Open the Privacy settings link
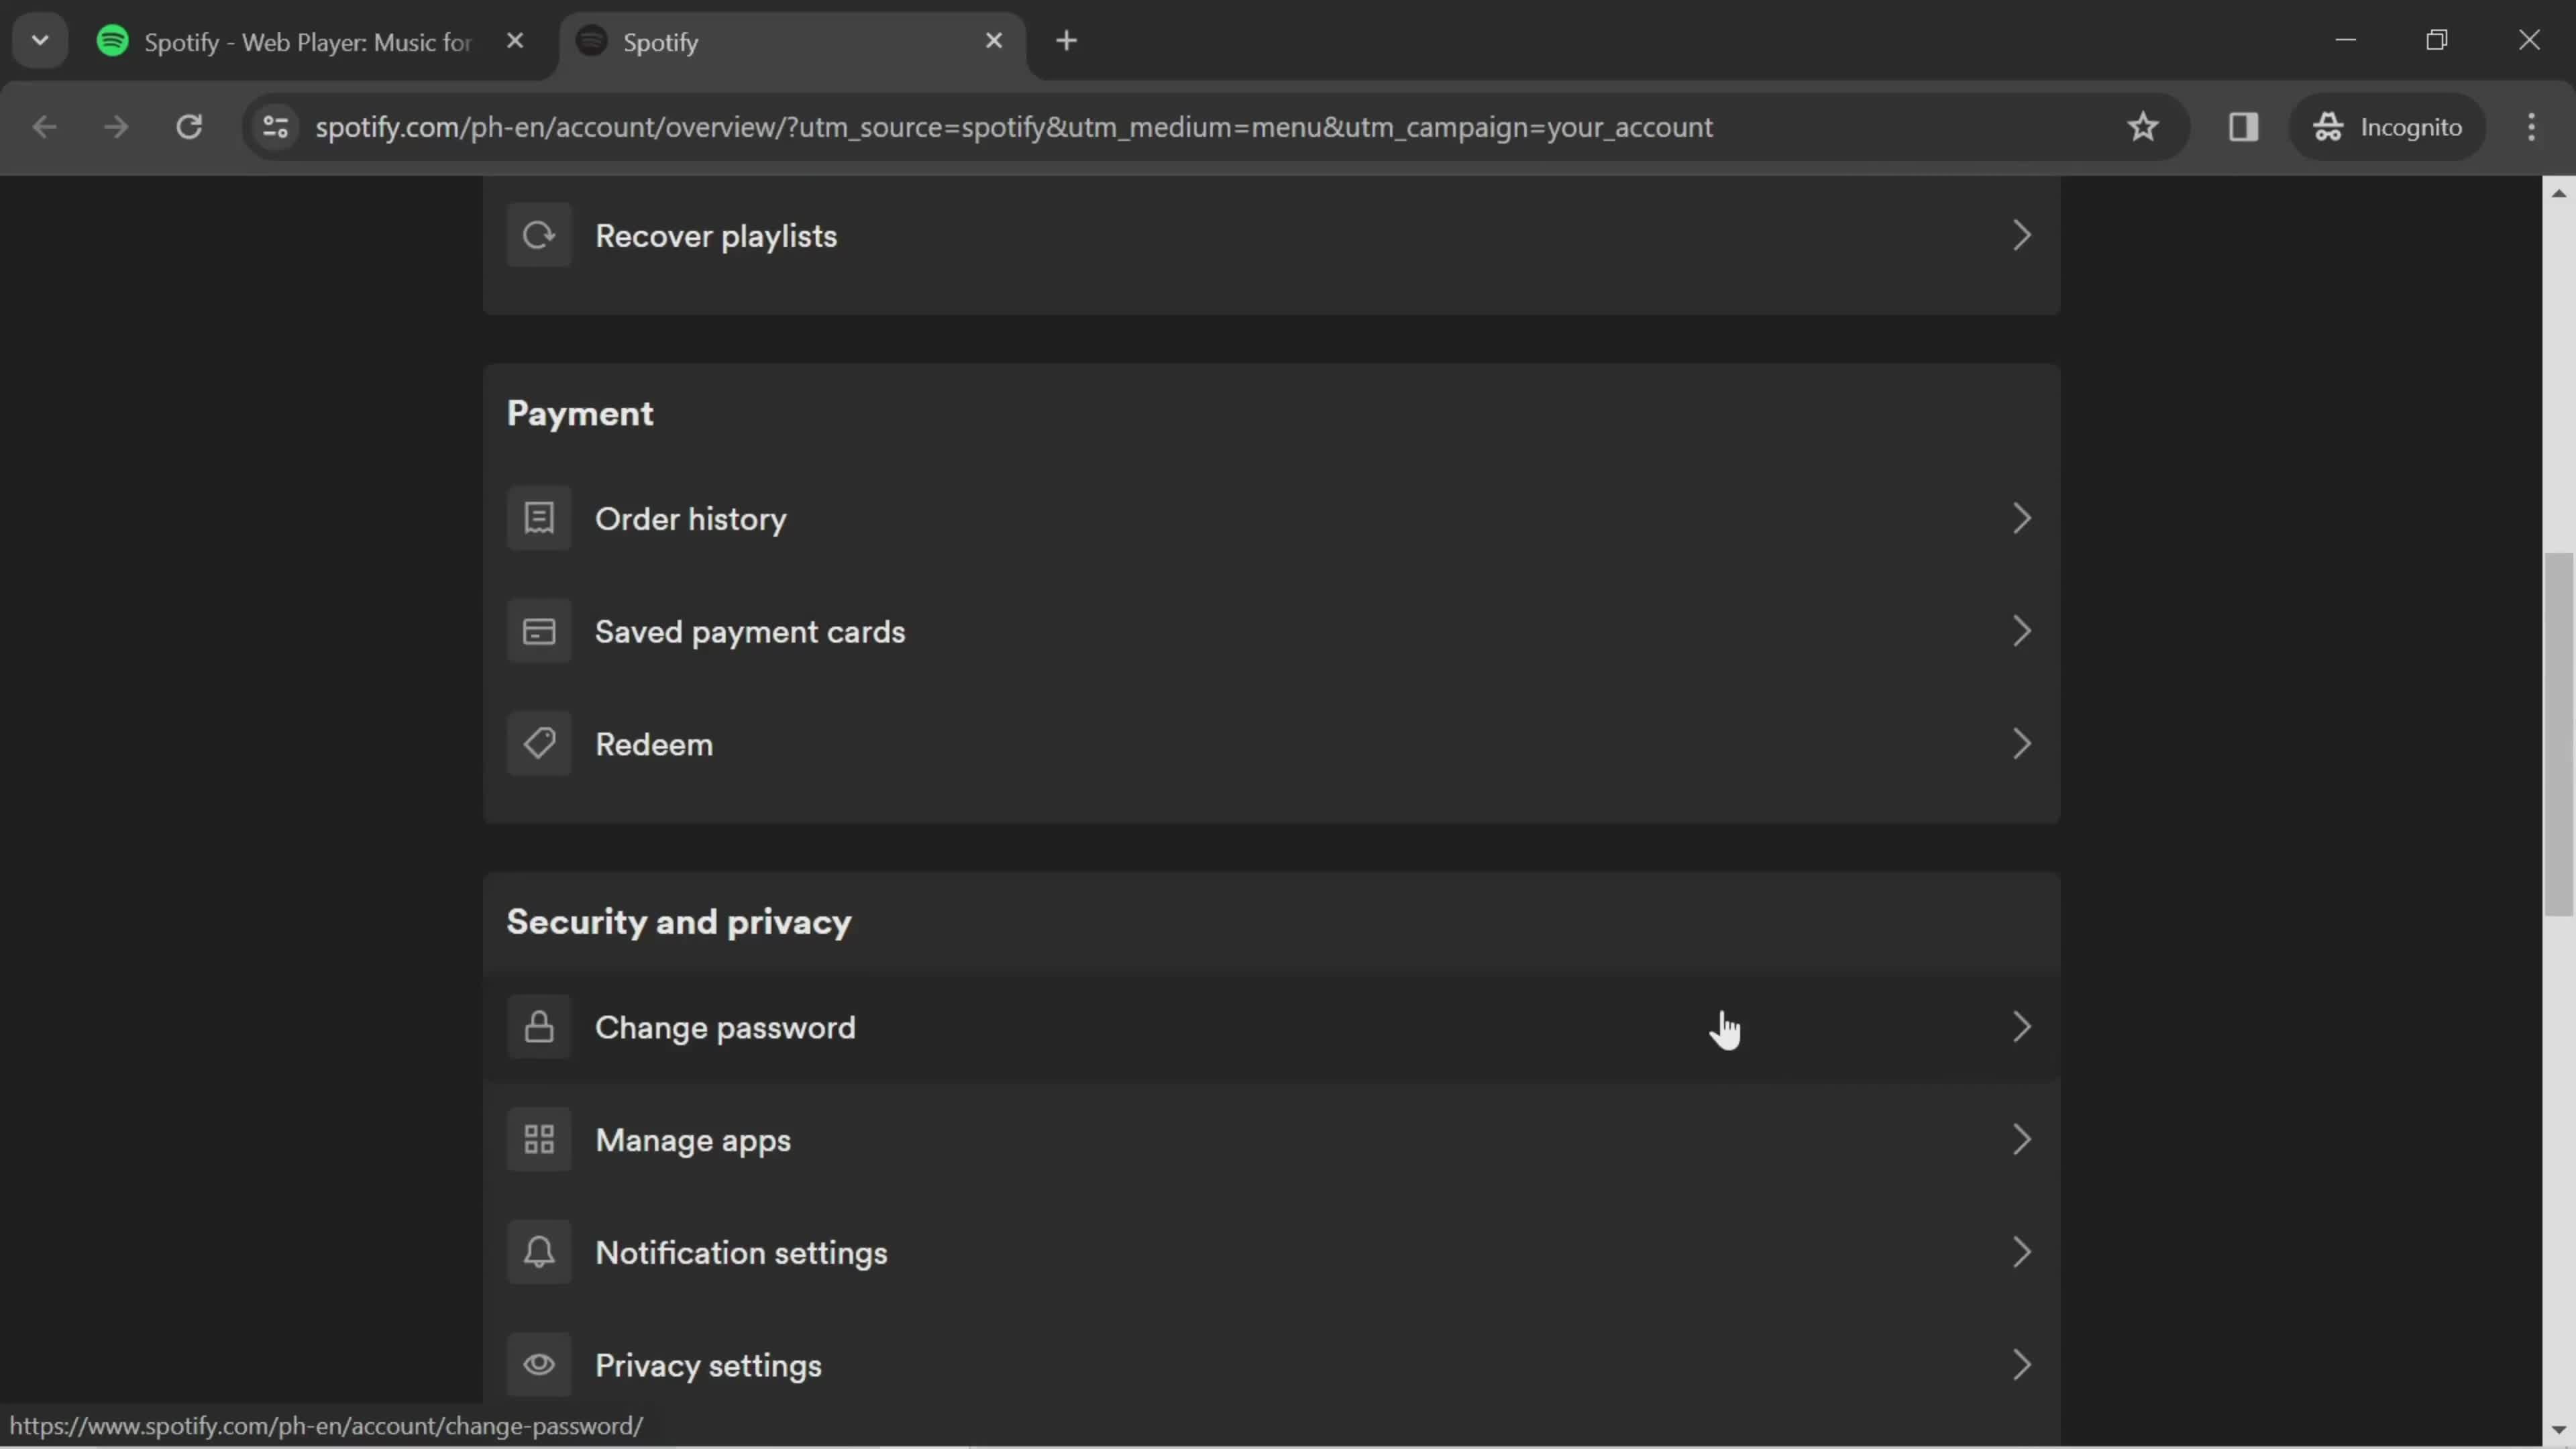 tap(1271, 1364)
